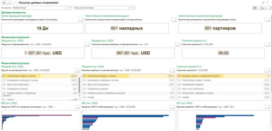This screenshot has width=272, height=131.
Task: Clear the Без учета состояния field with its X
Action: coord(134,8)
